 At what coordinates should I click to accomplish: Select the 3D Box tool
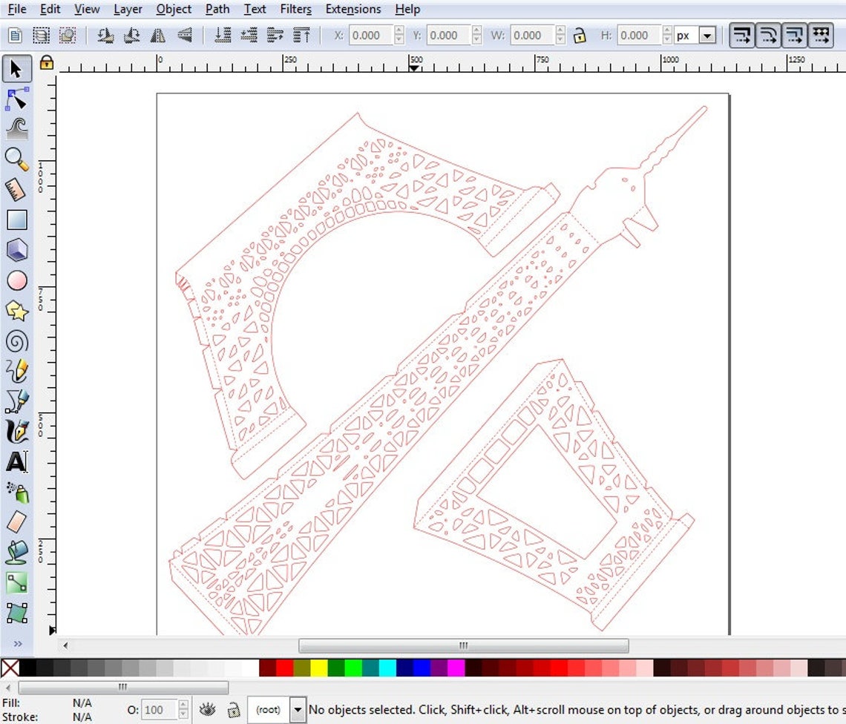(x=17, y=250)
